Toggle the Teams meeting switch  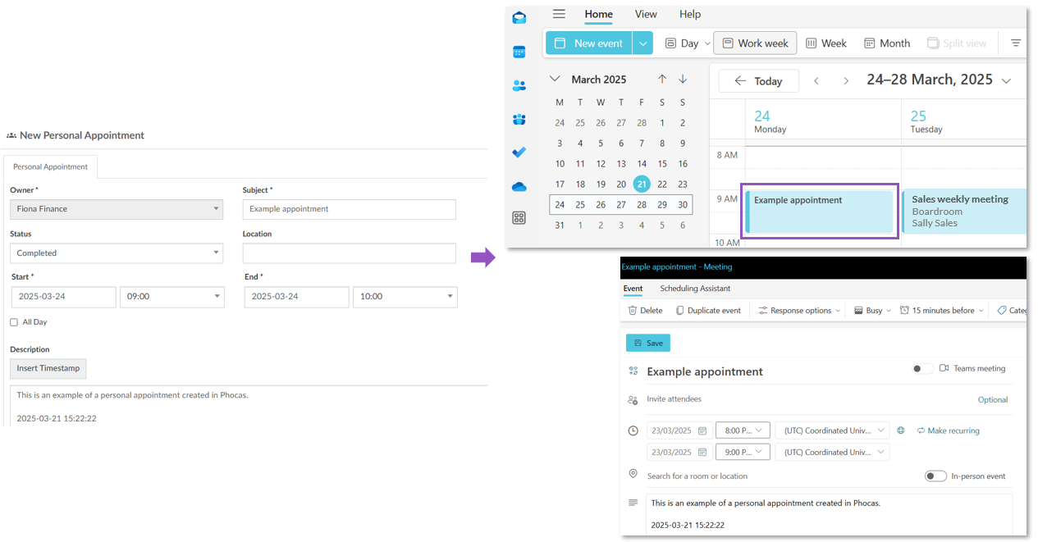(x=921, y=369)
